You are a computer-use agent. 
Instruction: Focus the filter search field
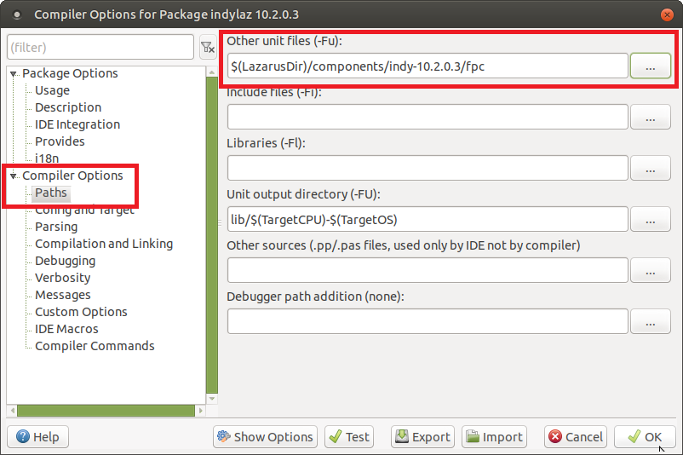[100, 47]
